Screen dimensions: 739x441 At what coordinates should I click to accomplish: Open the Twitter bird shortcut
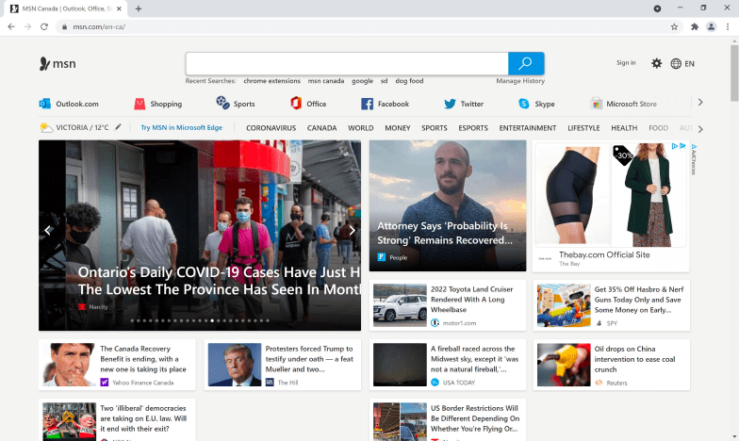click(x=451, y=104)
